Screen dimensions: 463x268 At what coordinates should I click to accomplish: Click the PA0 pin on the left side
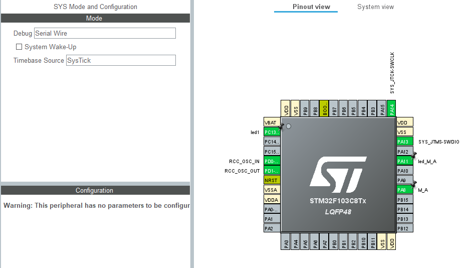(x=272, y=209)
